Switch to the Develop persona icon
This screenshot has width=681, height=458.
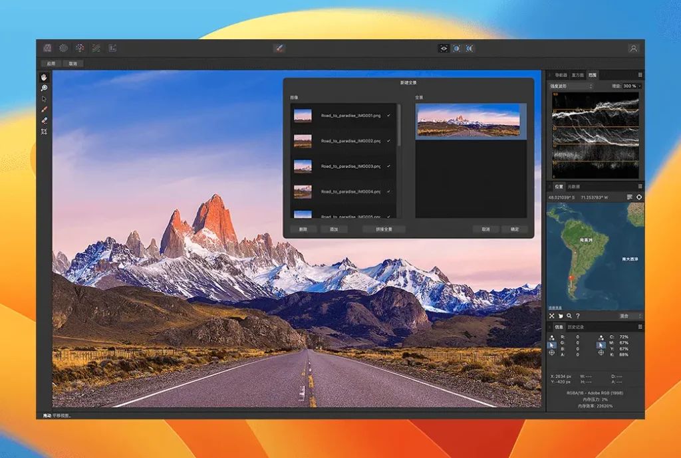pyautogui.click(x=80, y=48)
